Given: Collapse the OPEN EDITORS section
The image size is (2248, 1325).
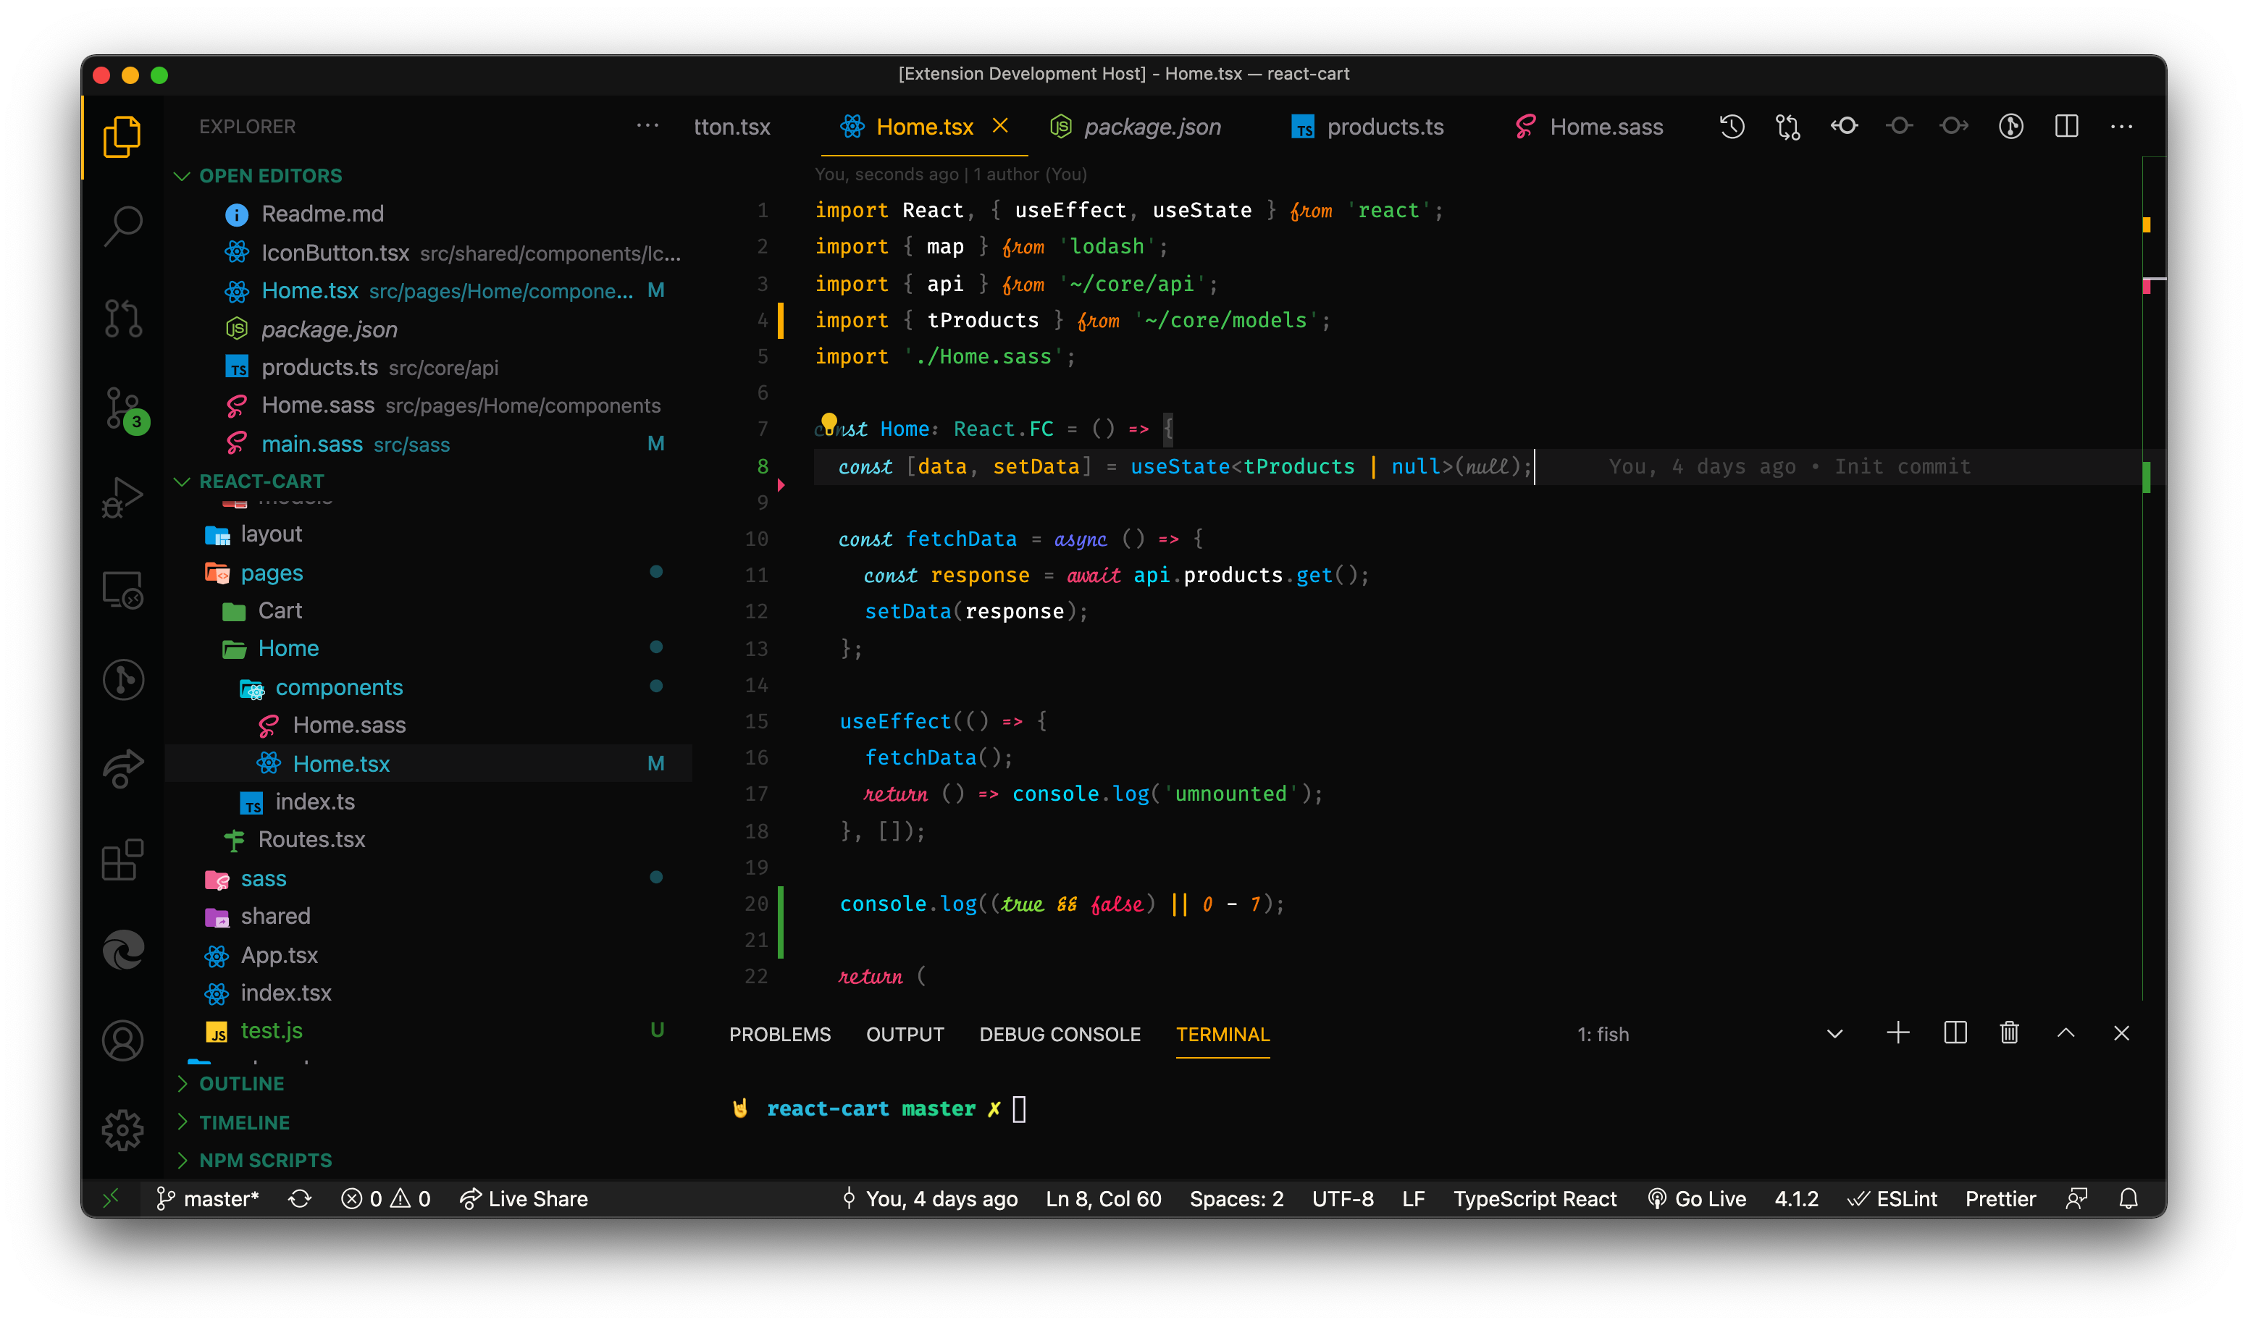Looking at the screenshot, I should pyautogui.click(x=269, y=176).
